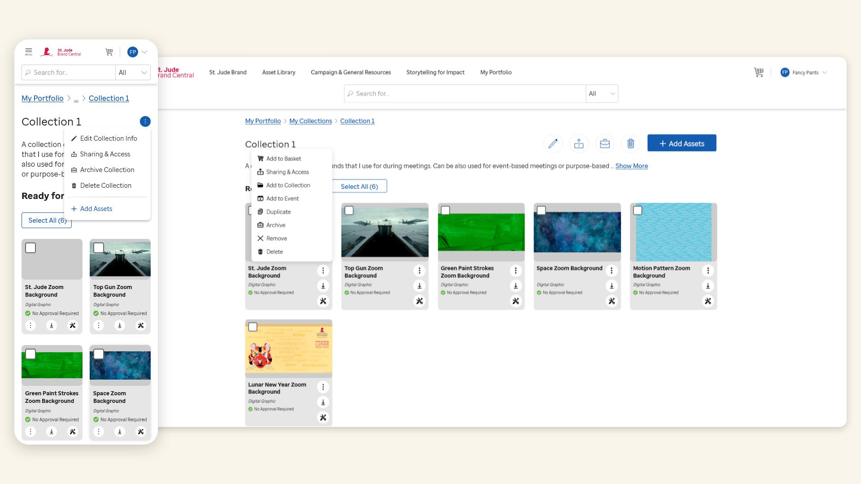Download the Top Gun Zoom Background (desktop)
This screenshot has width=861, height=484.
[x=419, y=286]
